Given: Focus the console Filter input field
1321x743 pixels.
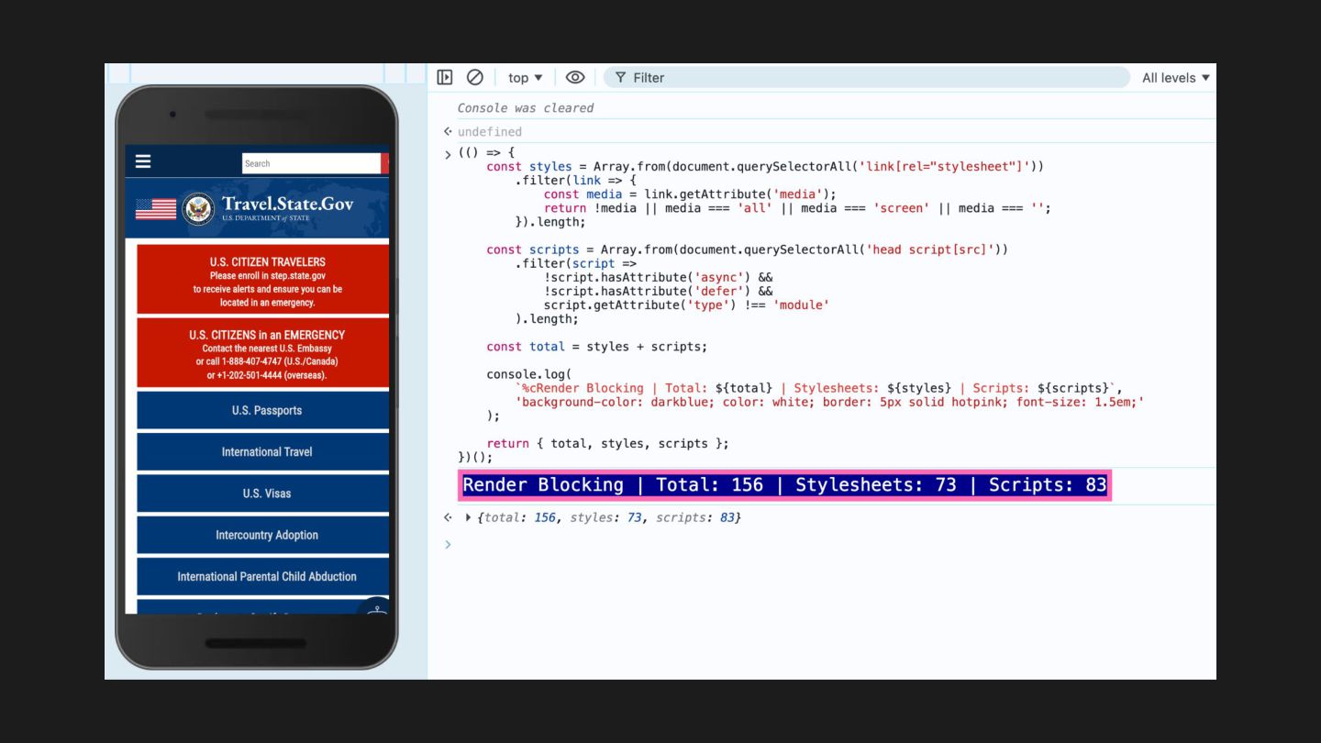Looking at the screenshot, I should tap(867, 78).
